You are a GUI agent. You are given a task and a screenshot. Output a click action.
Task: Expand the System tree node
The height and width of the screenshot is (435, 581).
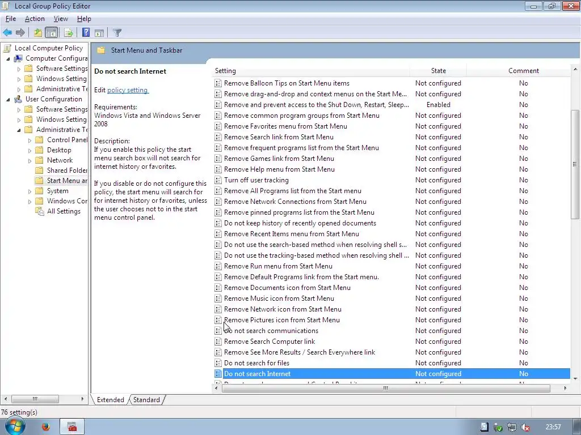(x=30, y=191)
